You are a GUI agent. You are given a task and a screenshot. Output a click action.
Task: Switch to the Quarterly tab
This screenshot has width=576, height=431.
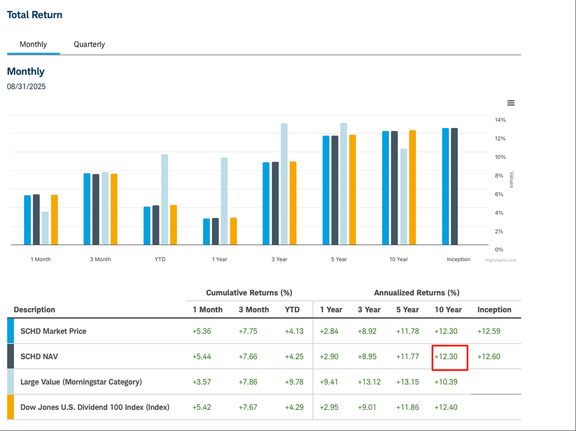click(89, 44)
